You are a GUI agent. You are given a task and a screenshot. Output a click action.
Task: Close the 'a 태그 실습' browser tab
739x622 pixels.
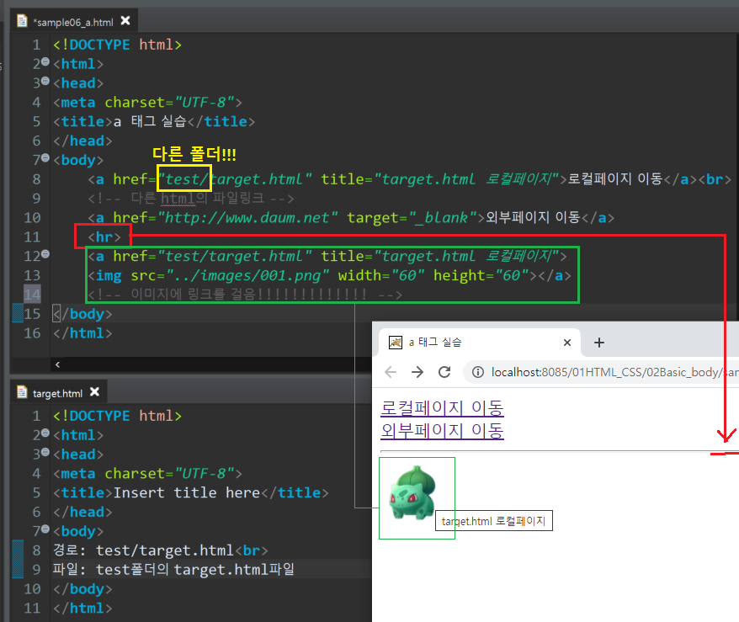point(567,343)
